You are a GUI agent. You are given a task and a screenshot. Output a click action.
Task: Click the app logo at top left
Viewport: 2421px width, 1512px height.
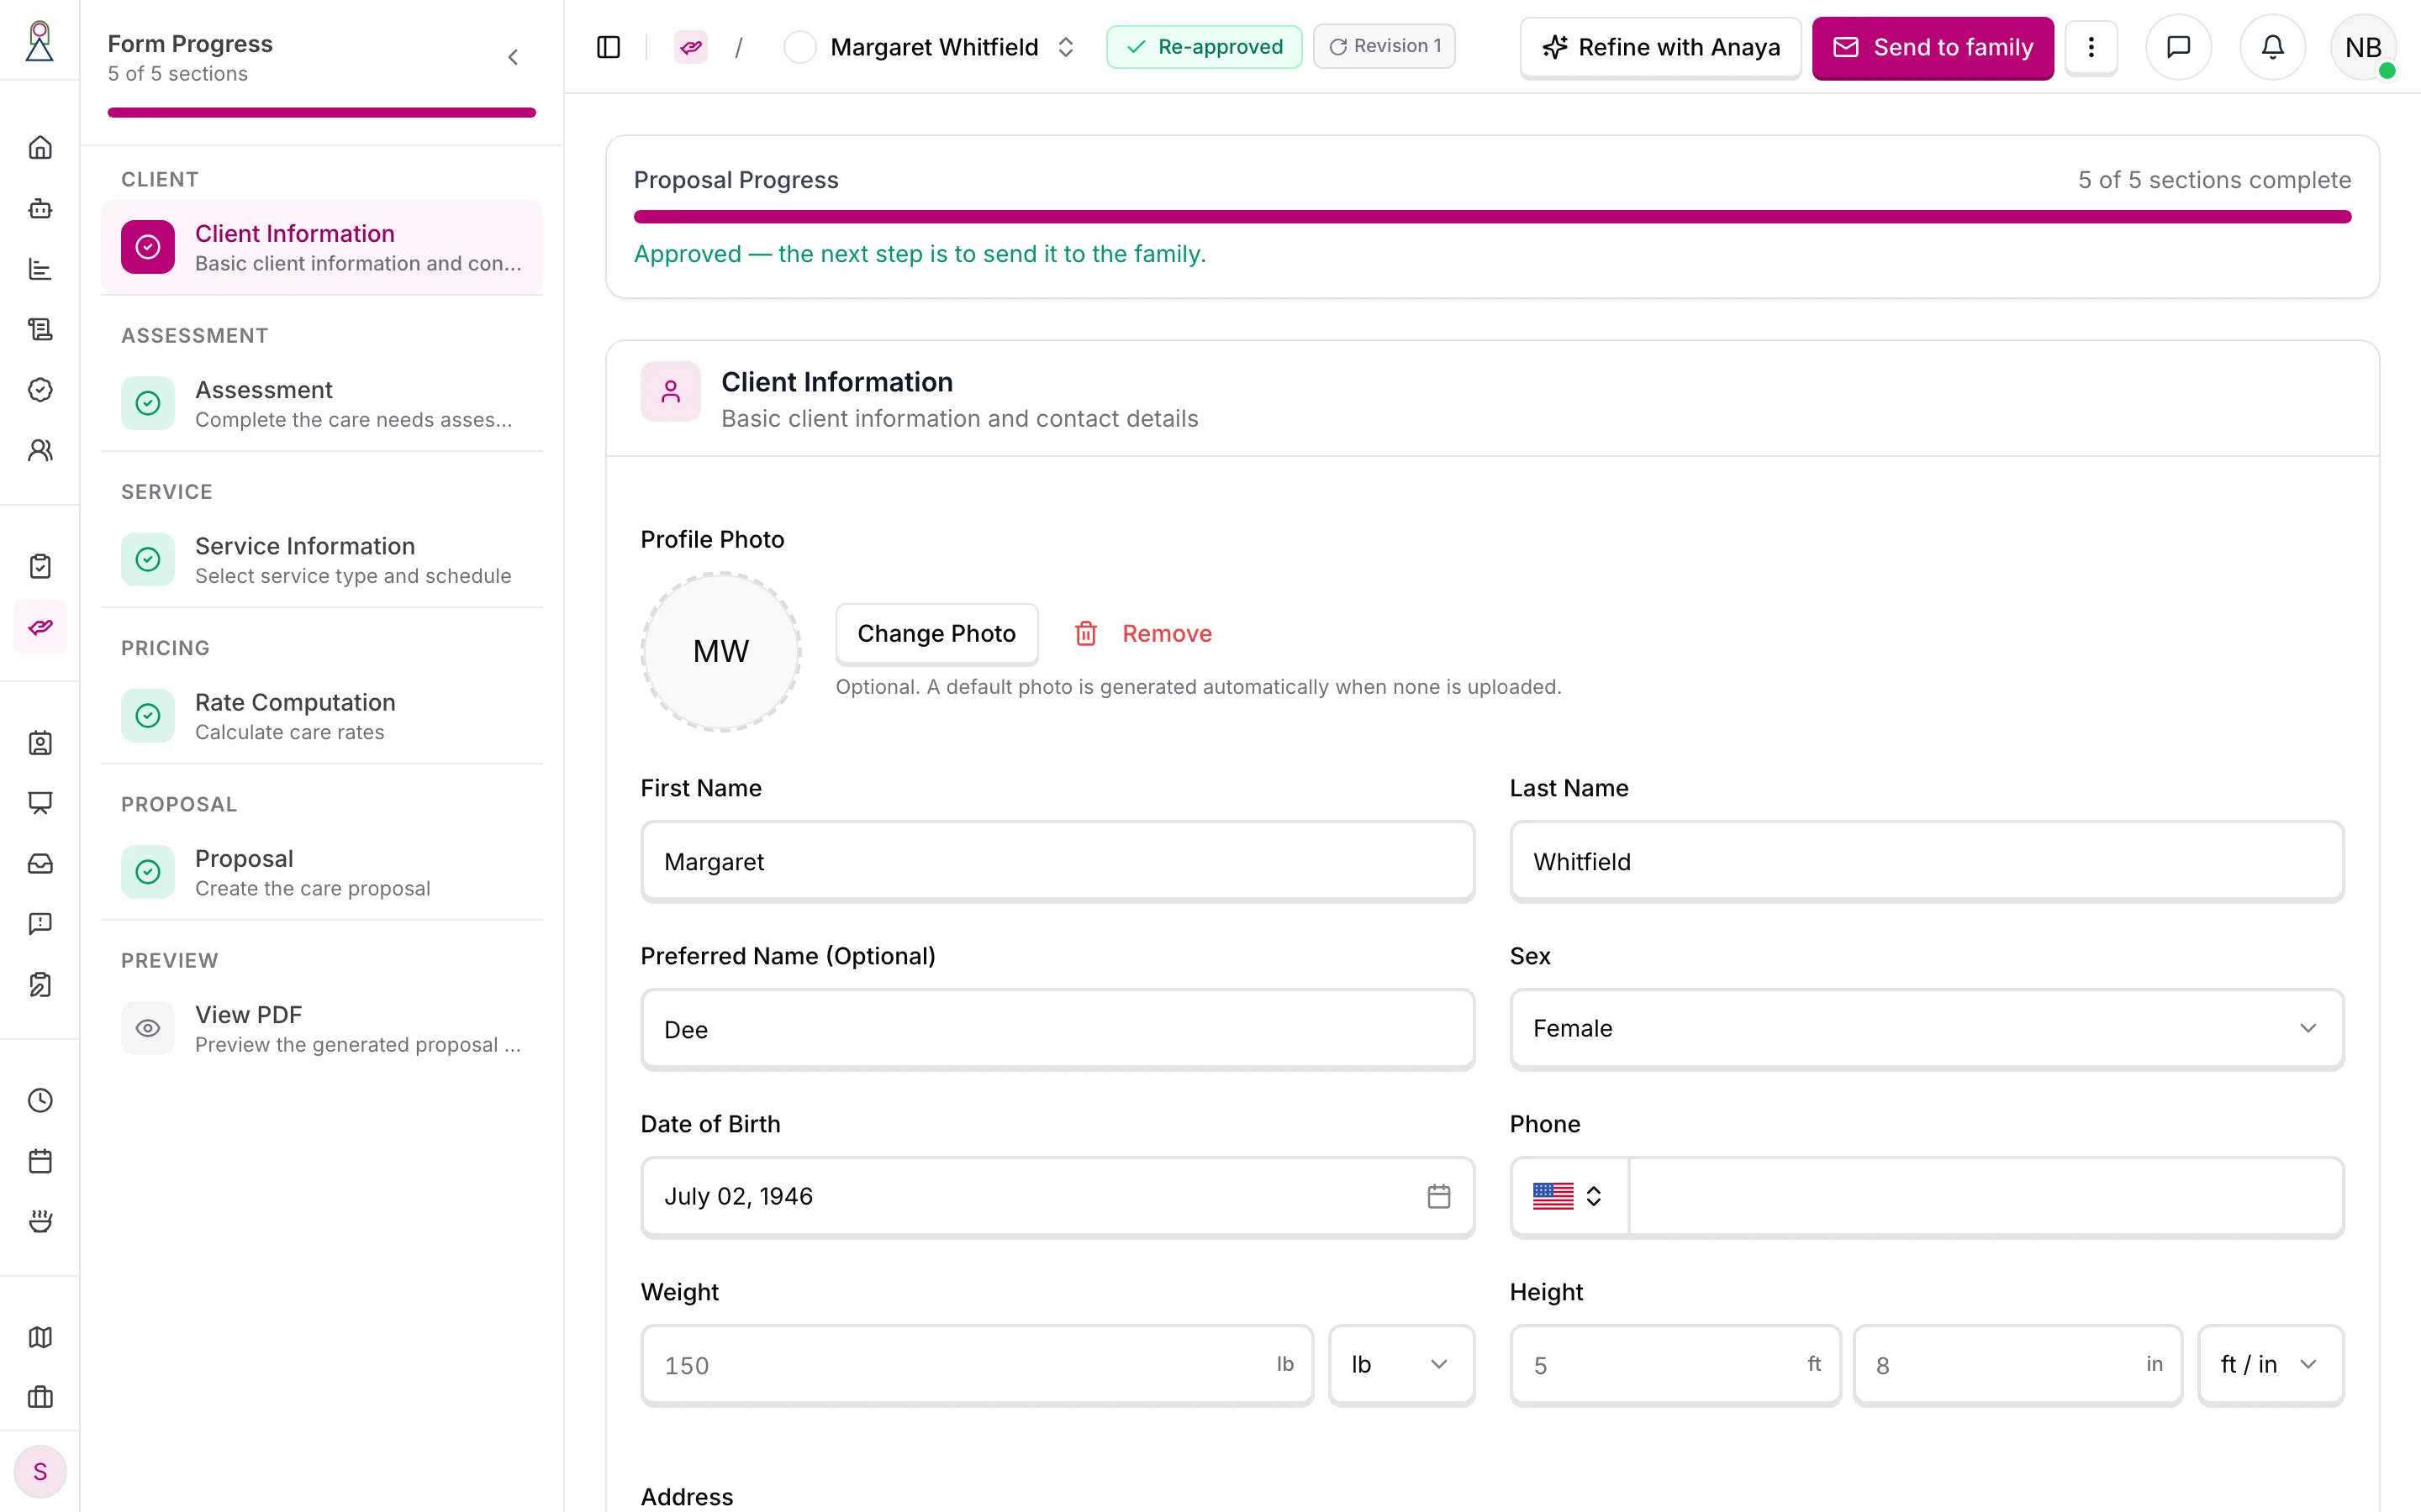click(x=39, y=41)
